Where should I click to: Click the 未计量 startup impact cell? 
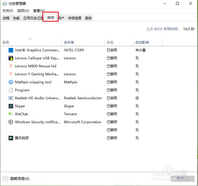click(x=140, y=50)
